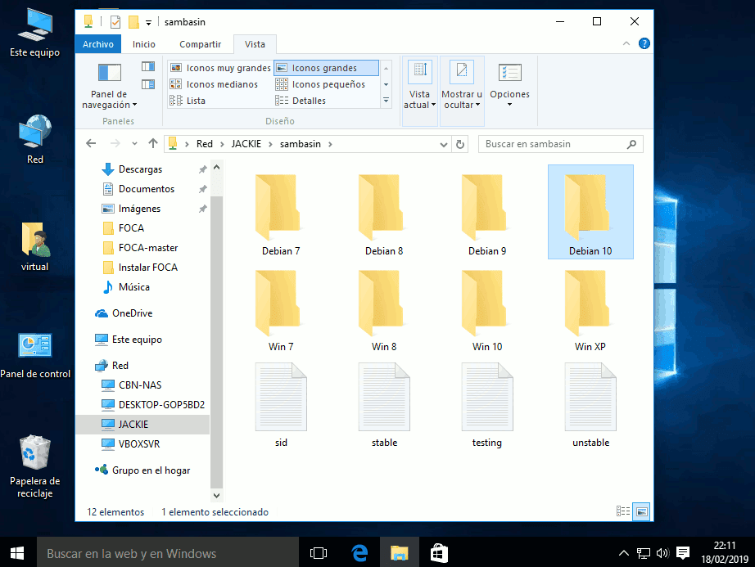This screenshot has height=567, width=755.
Task: Open Vista actual dropdown
Action: 419,92
